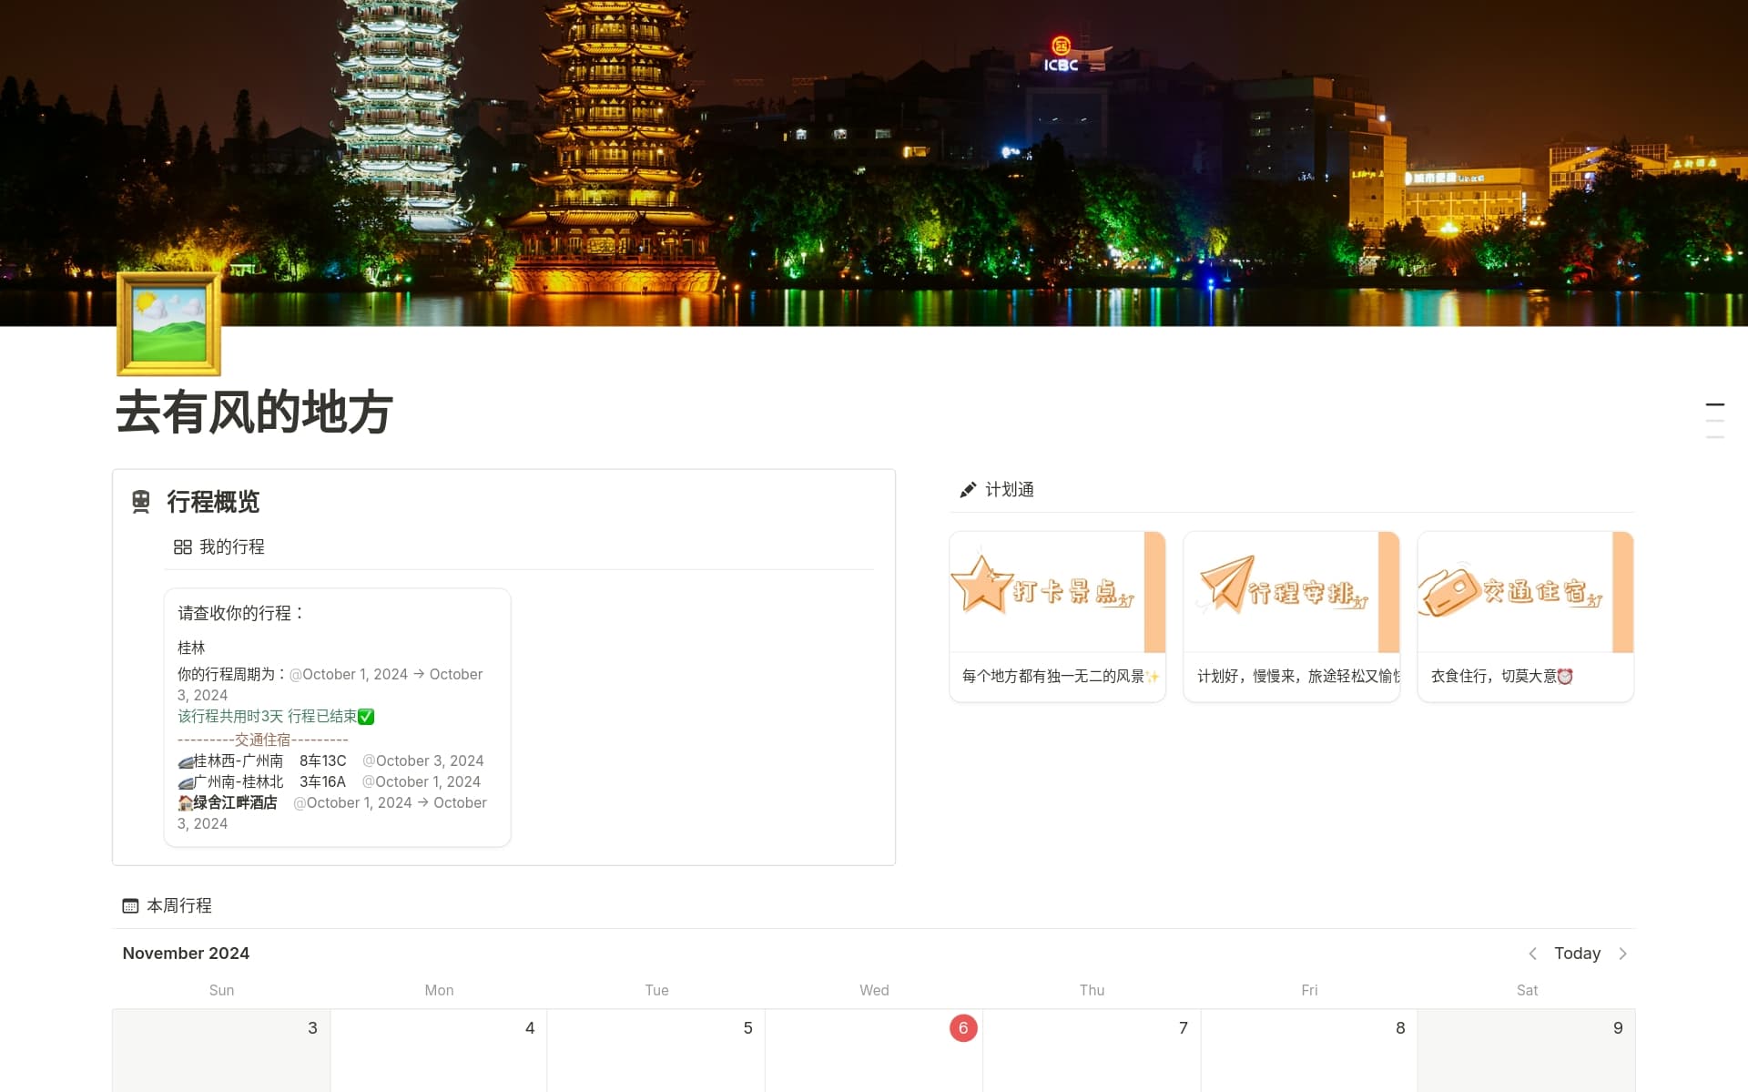Click the picture frame emoji page icon
Screen dimensions: 1748x1092
[x=168, y=324]
